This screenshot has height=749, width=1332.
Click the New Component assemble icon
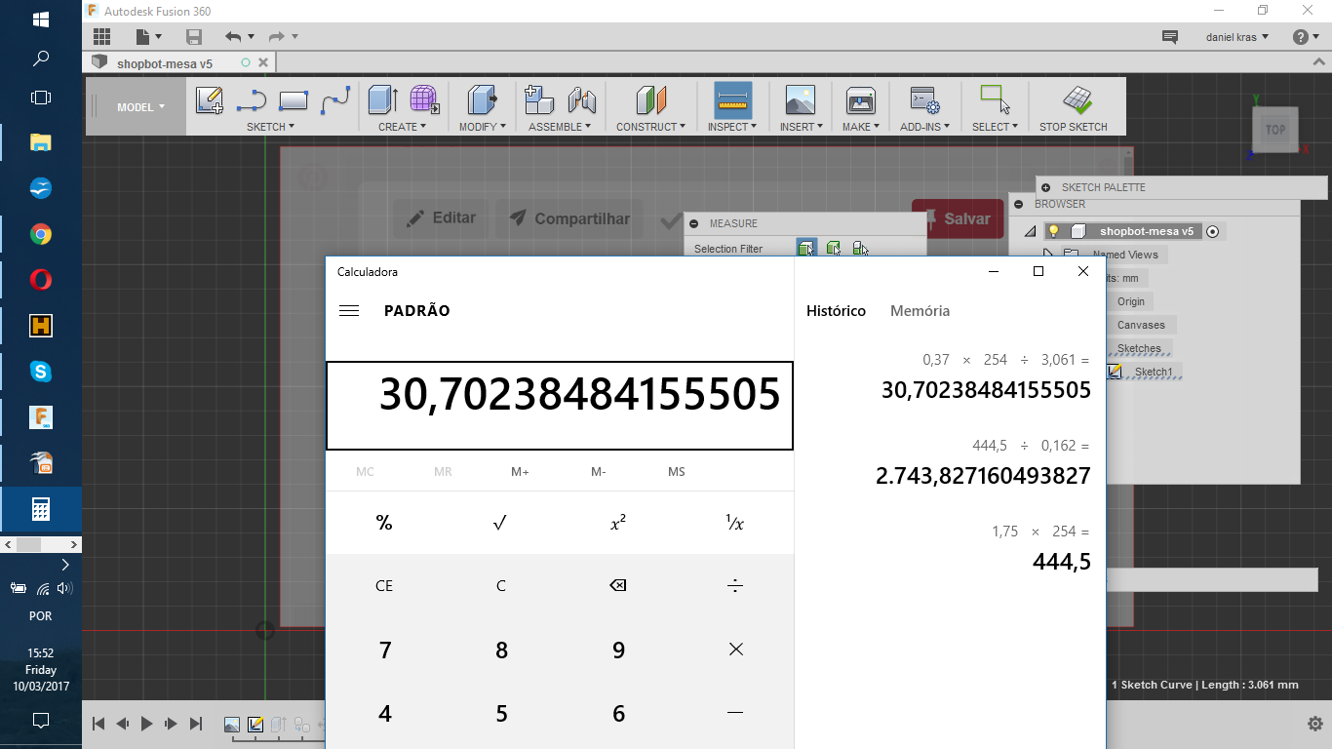click(x=539, y=100)
